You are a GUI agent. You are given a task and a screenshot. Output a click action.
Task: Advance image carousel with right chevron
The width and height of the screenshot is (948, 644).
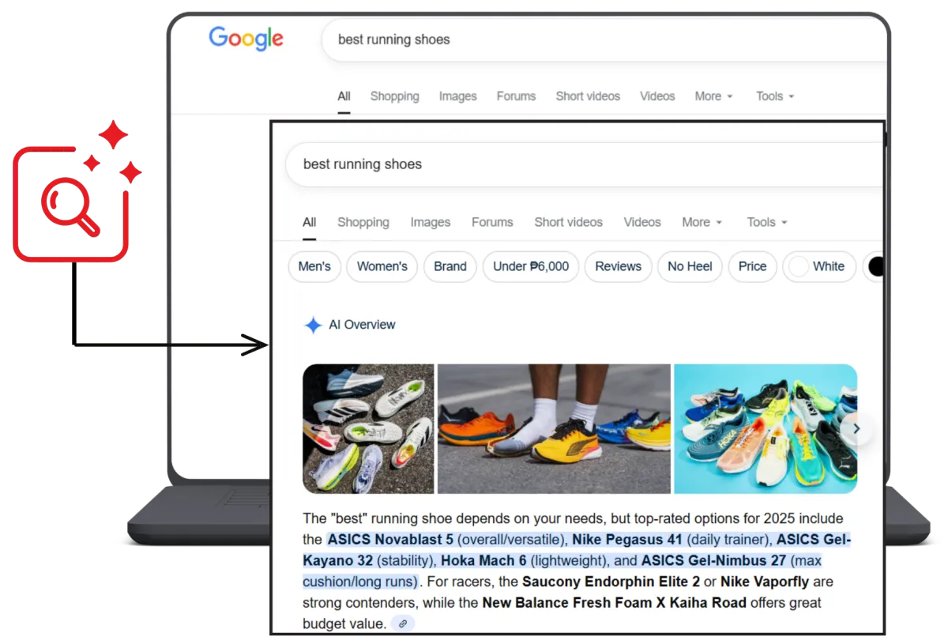pos(856,429)
